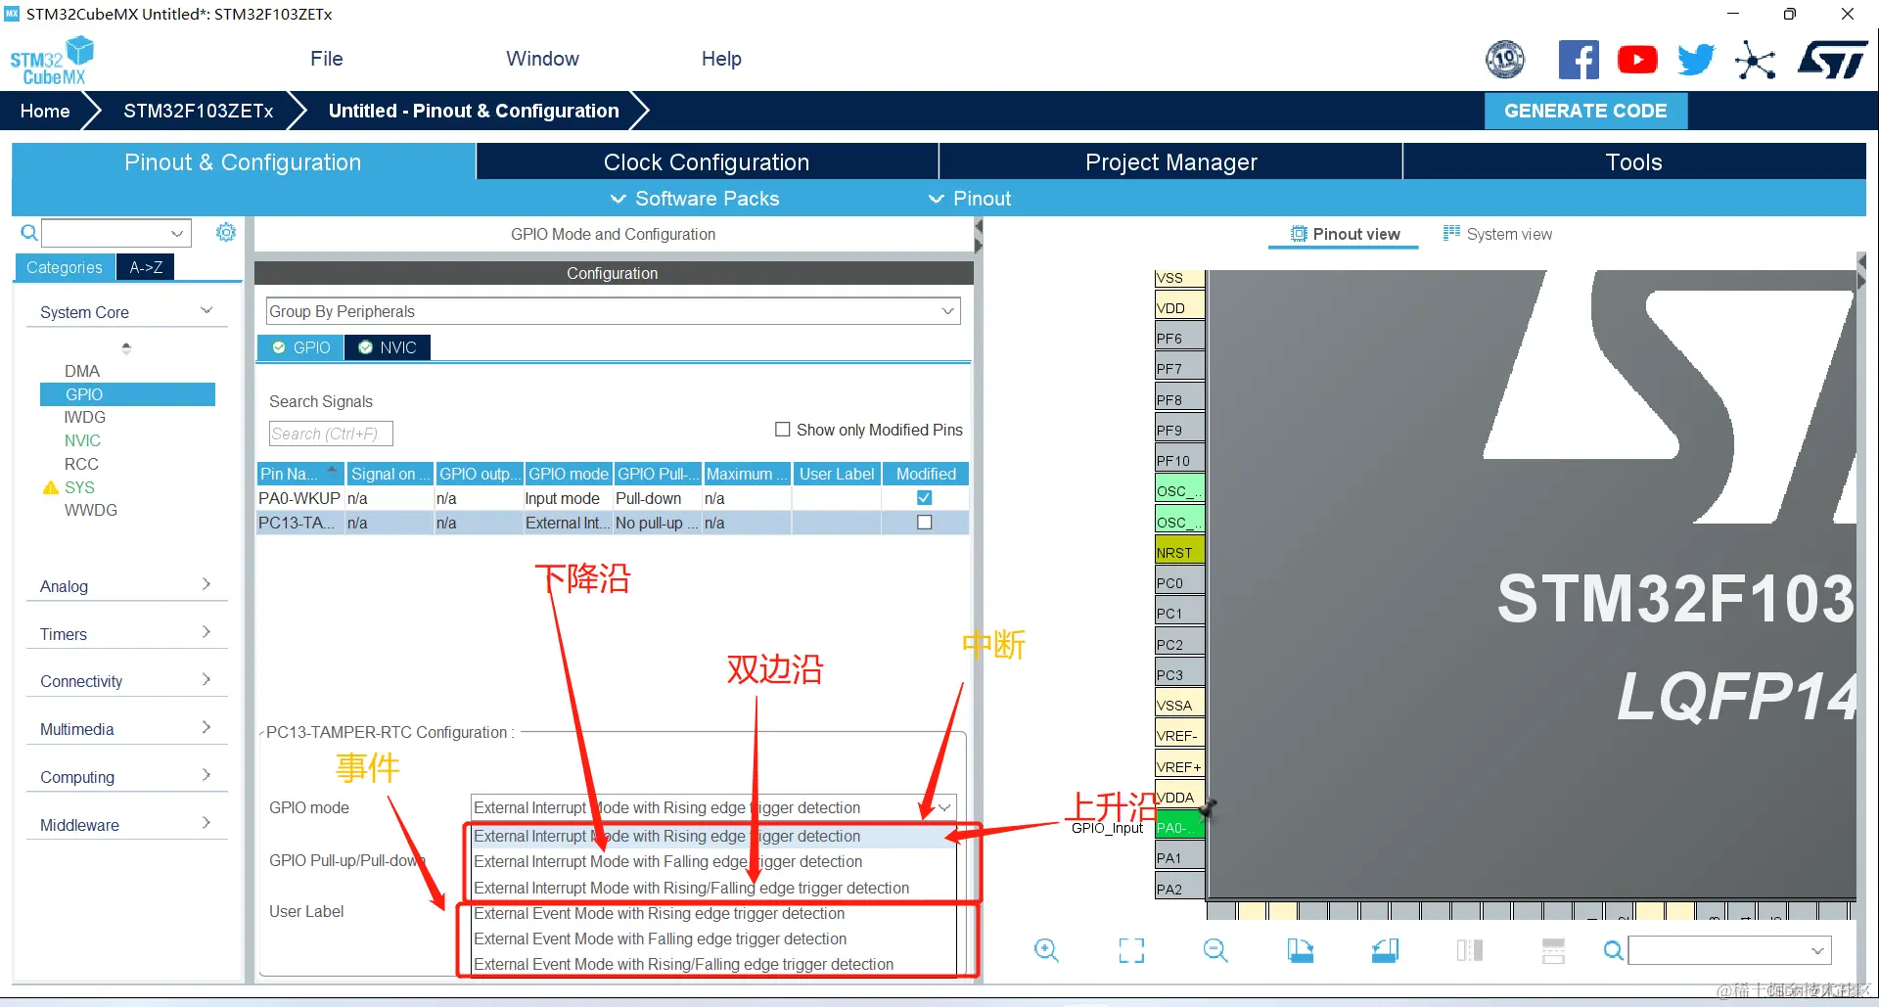Click the pin search magnifier icon
1879x1007 pixels.
coord(1613,950)
